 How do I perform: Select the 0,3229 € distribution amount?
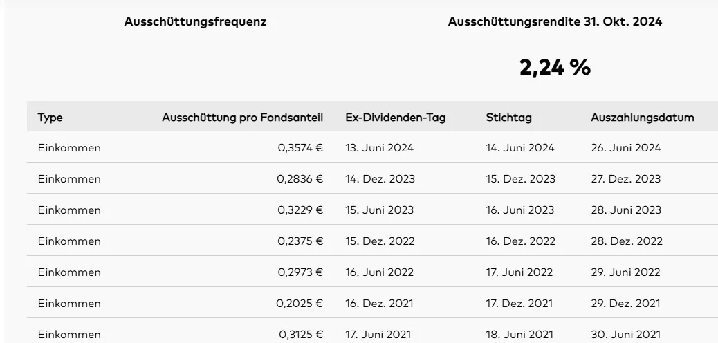(x=300, y=210)
